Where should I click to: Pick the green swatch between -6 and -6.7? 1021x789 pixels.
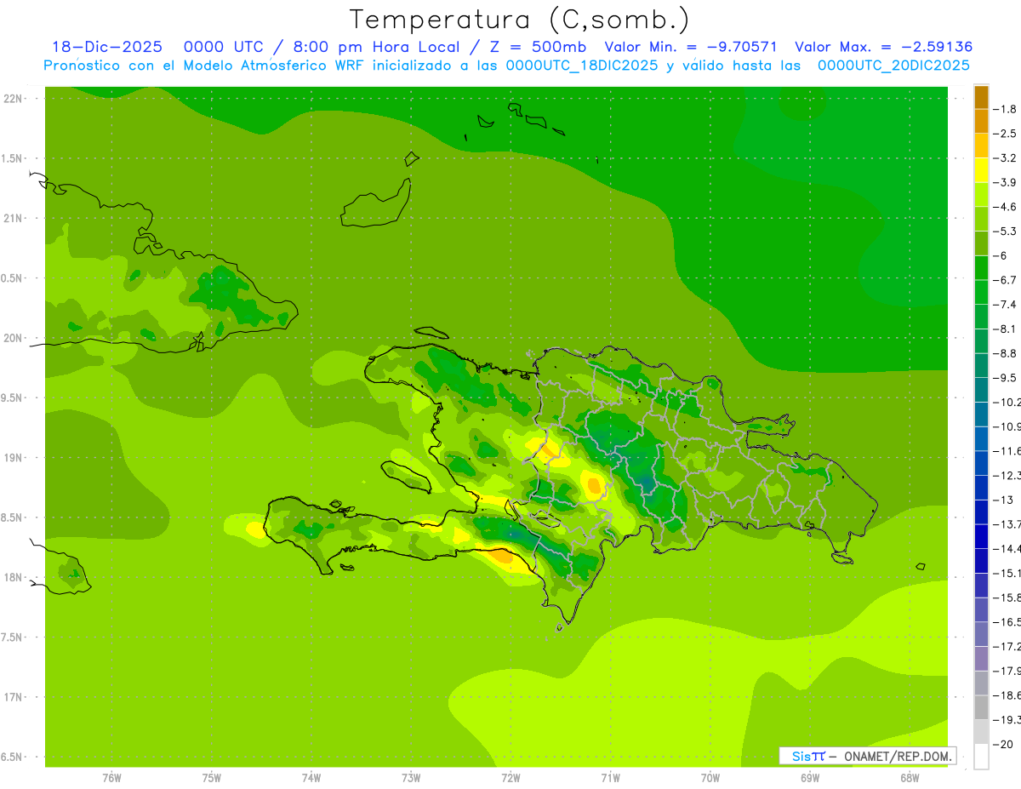click(981, 267)
